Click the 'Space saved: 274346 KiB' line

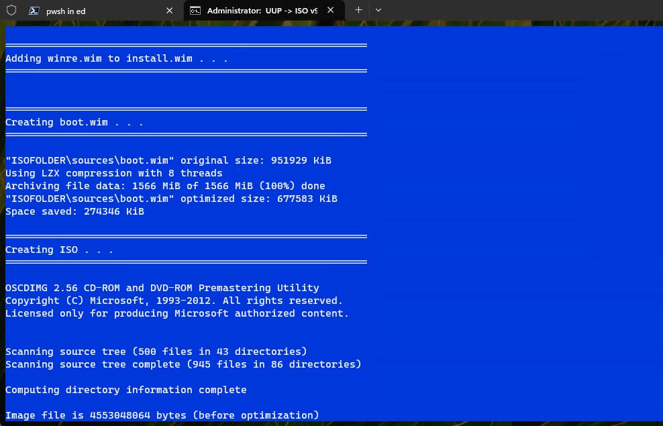tap(74, 211)
